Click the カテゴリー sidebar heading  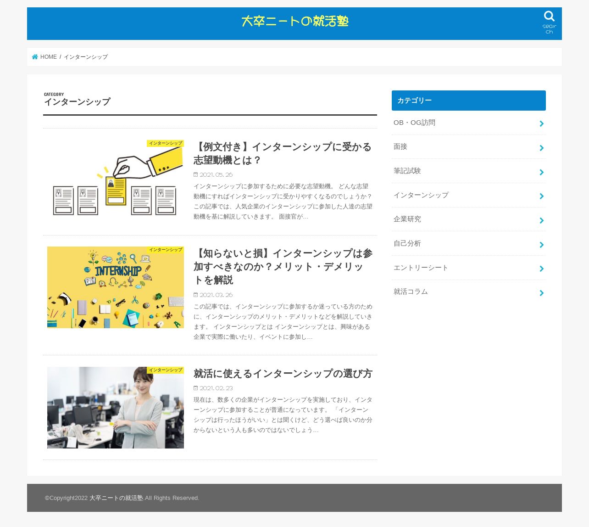tap(469, 101)
